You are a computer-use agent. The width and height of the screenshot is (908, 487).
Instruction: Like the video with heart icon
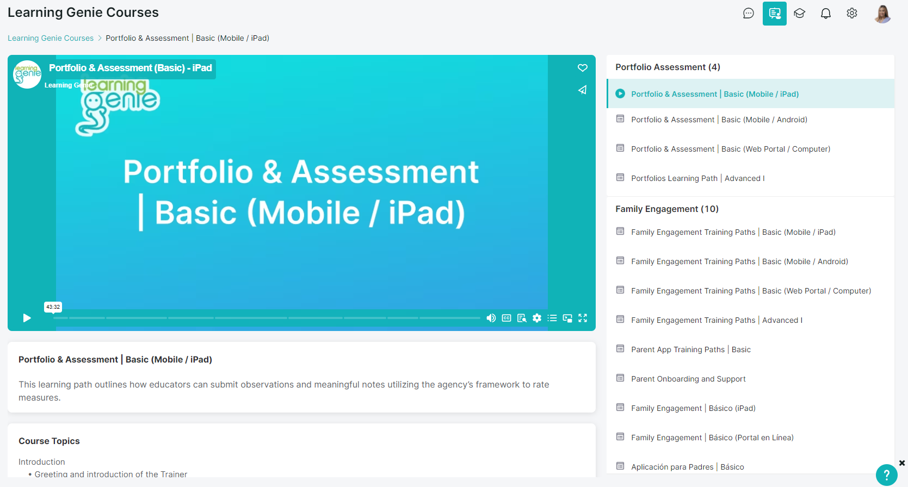coord(583,68)
